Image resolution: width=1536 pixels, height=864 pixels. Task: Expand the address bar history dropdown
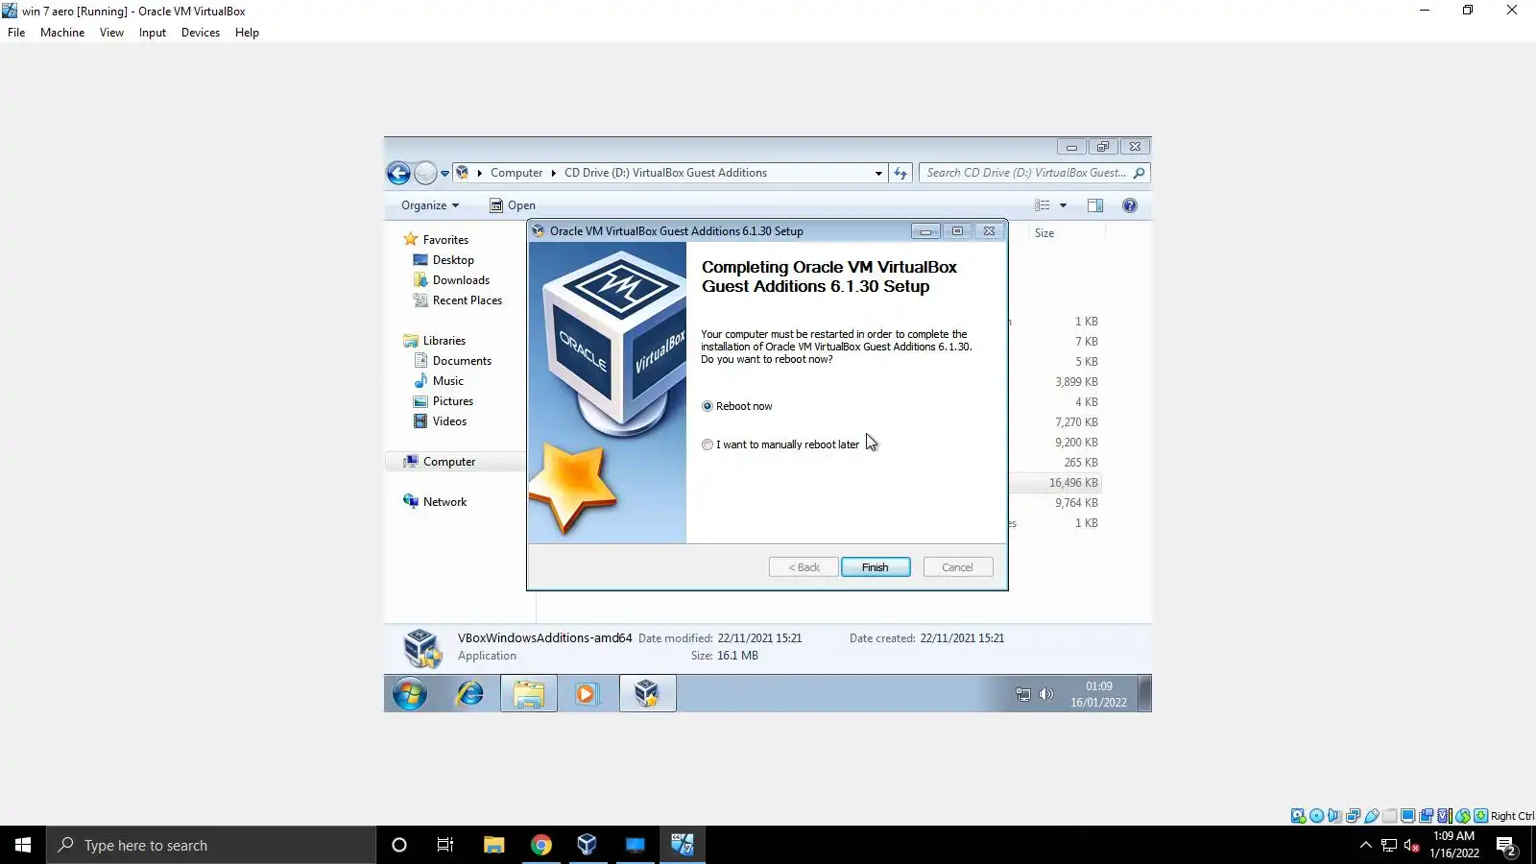click(x=878, y=173)
